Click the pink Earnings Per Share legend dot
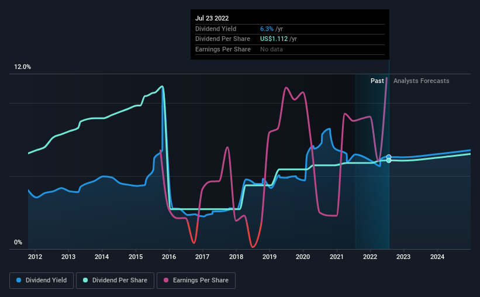 (166, 280)
